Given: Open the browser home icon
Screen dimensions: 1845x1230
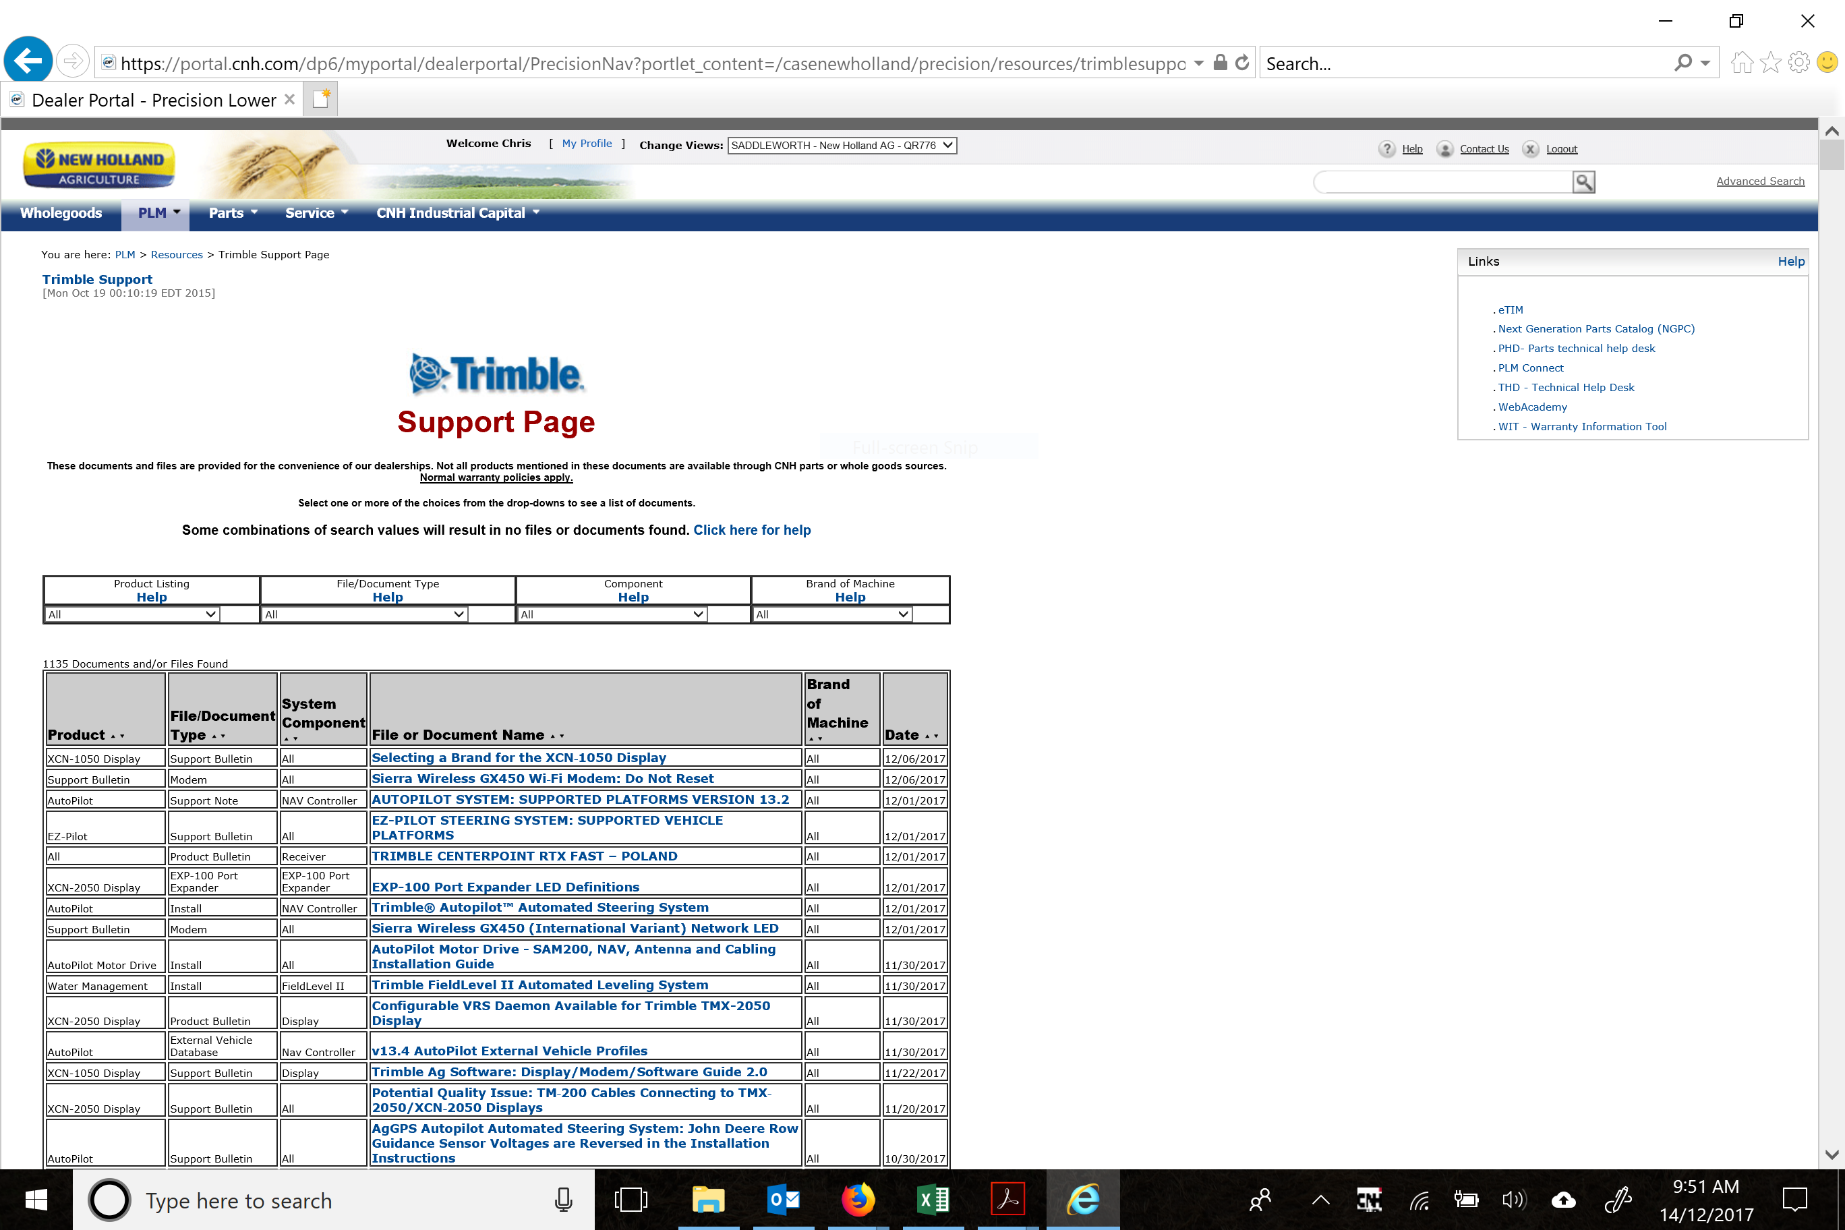Looking at the screenshot, I should pyautogui.click(x=1741, y=63).
